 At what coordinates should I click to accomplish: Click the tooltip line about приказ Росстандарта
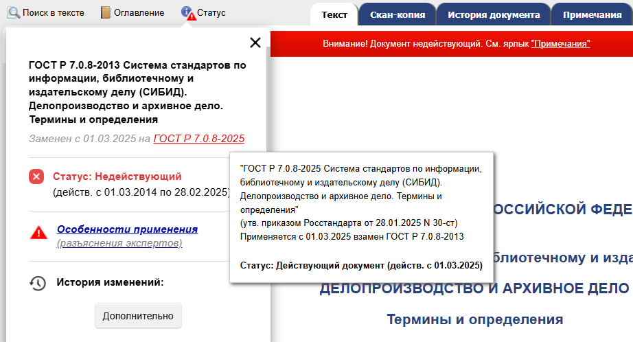click(x=349, y=223)
